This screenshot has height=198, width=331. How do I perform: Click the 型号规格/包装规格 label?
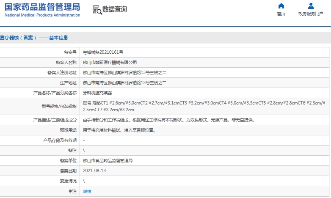[59, 106]
